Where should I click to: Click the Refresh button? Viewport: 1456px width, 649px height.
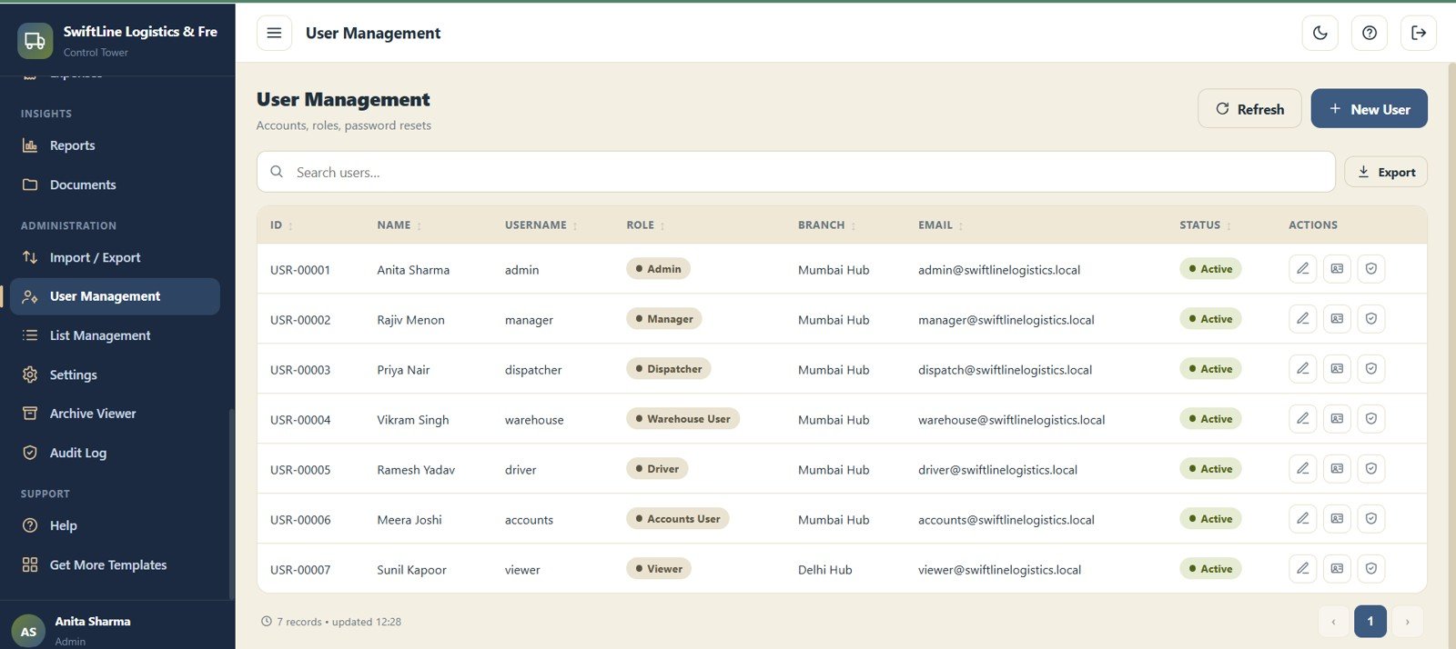[1249, 108]
